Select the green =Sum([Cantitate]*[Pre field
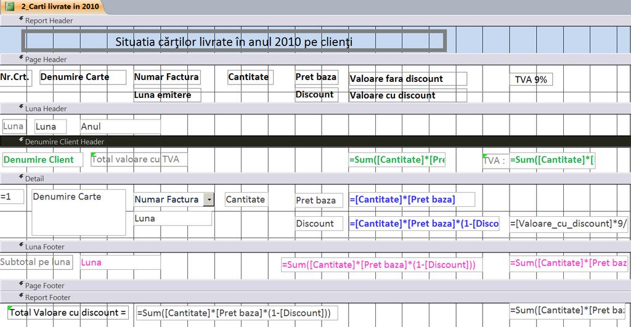Image resolution: width=631 pixels, height=327 pixels. (397, 159)
